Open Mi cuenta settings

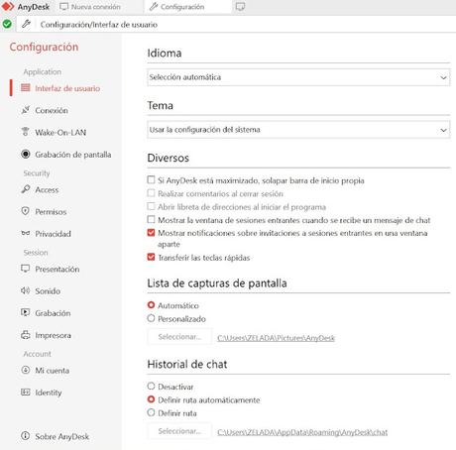click(x=53, y=371)
